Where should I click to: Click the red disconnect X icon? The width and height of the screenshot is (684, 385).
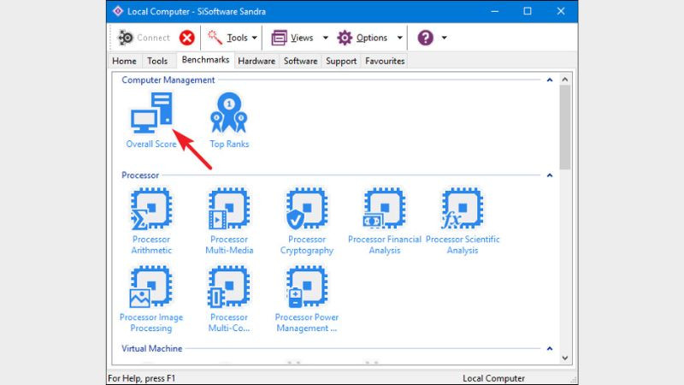tap(186, 38)
